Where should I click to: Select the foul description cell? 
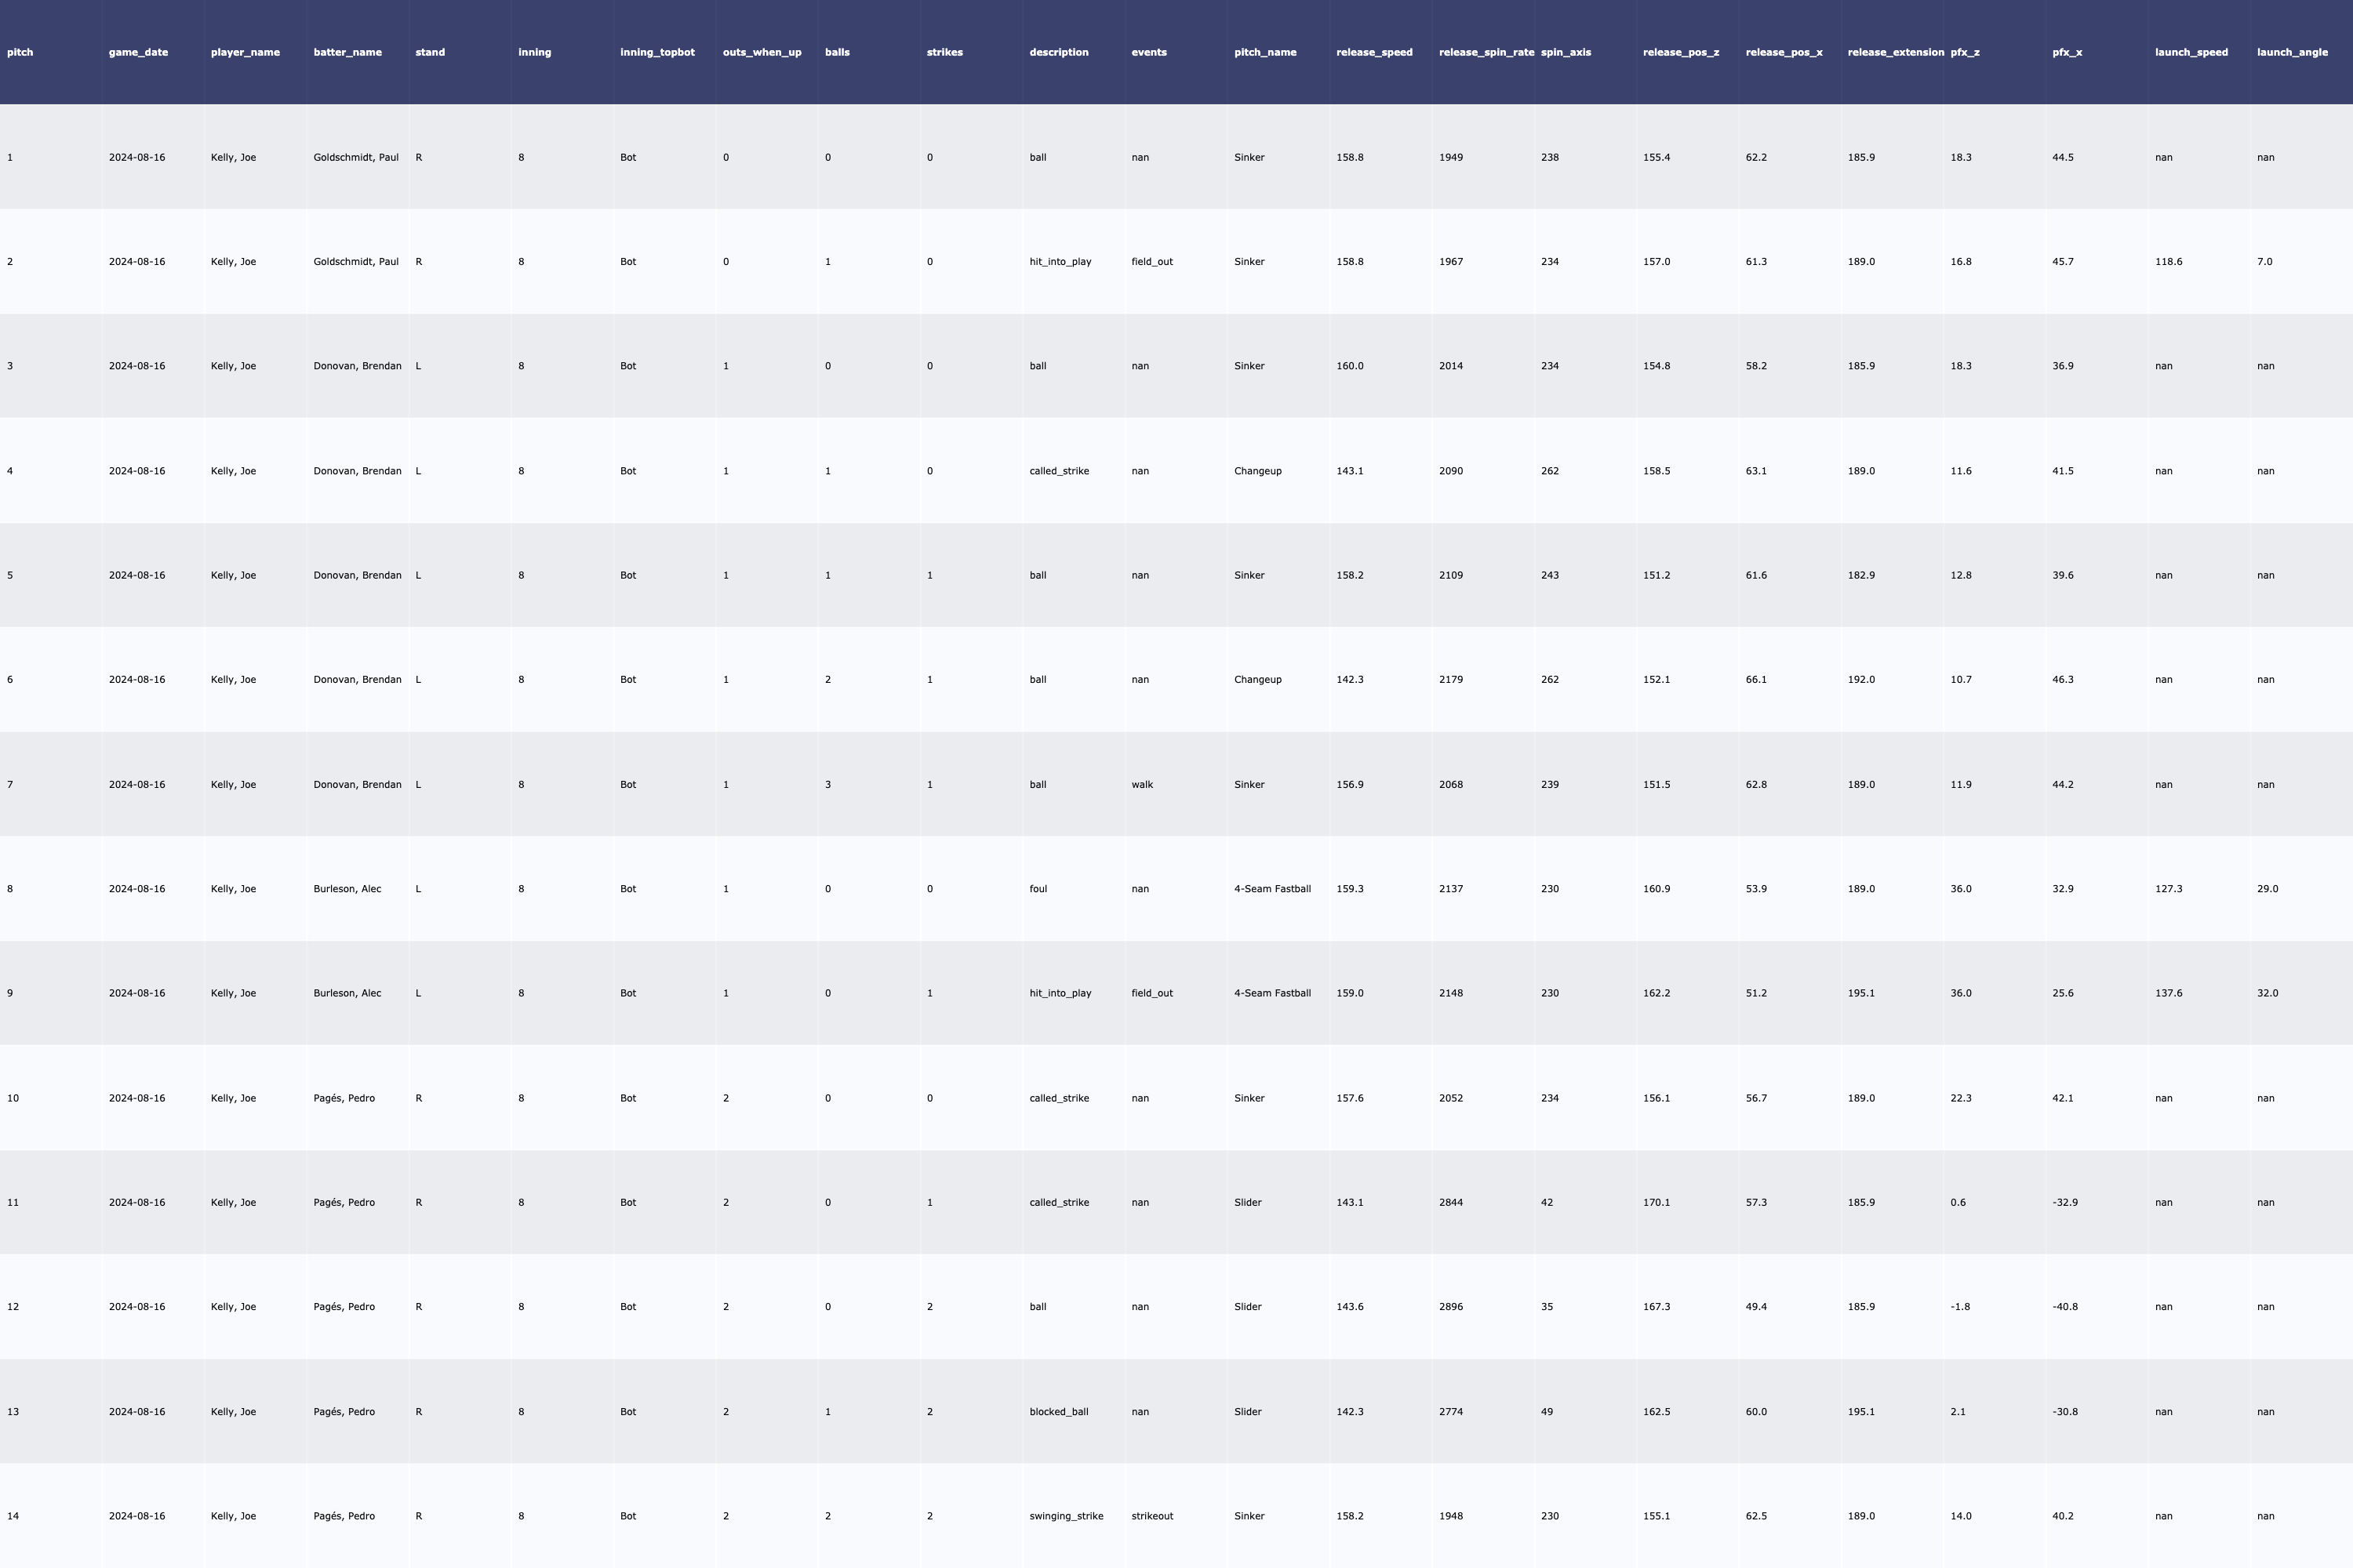pyautogui.click(x=1038, y=889)
